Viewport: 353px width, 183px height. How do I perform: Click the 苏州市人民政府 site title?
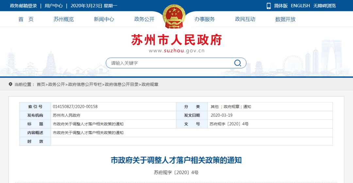click(x=177, y=40)
